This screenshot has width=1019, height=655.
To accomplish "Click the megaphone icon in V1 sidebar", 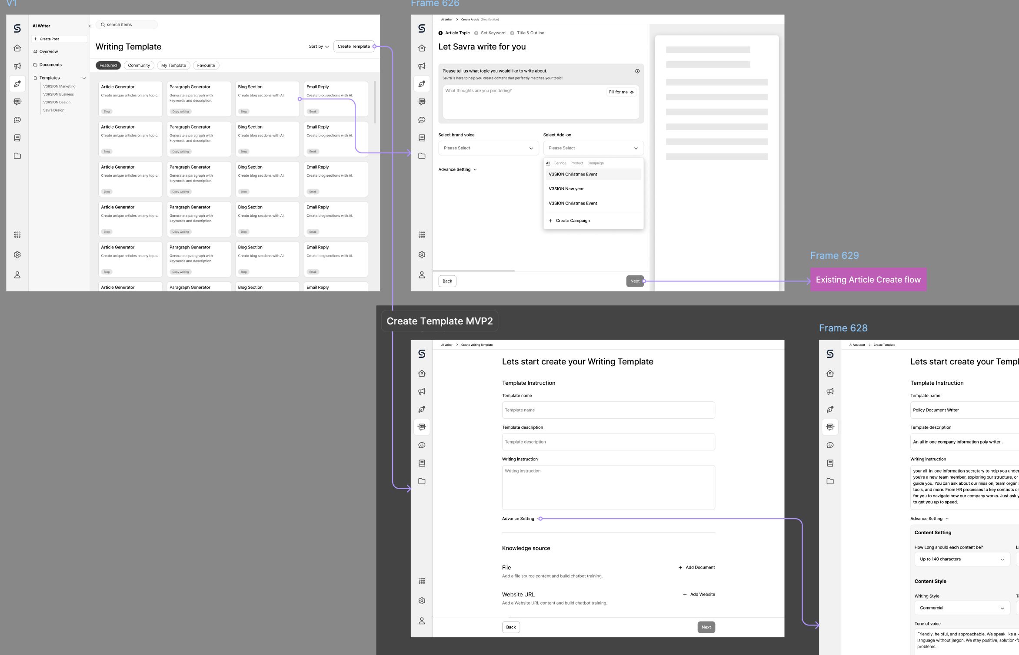I will (17, 66).
